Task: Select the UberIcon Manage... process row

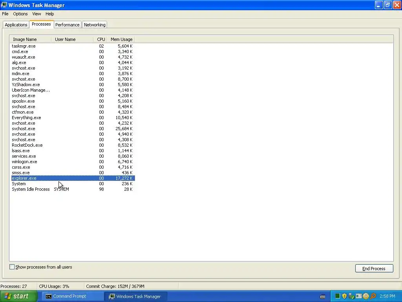Action: point(72,90)
